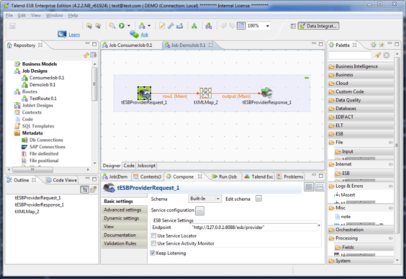Open the Learn link
Viewport: 406px width, 279px height.
(x=74, y=35)
